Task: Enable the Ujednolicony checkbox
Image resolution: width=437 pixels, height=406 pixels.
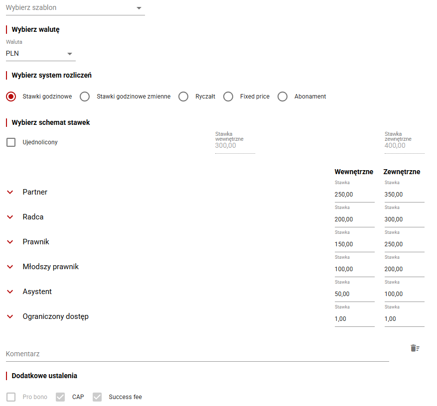Action: click(x=11, y=142)
